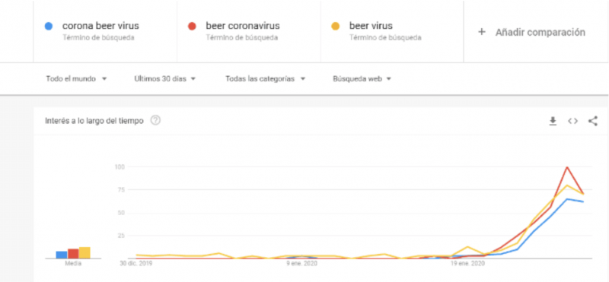Screen dimensions: 609x282
Task: Edit the beer coronavirus search term
Action: click(243, 26)
